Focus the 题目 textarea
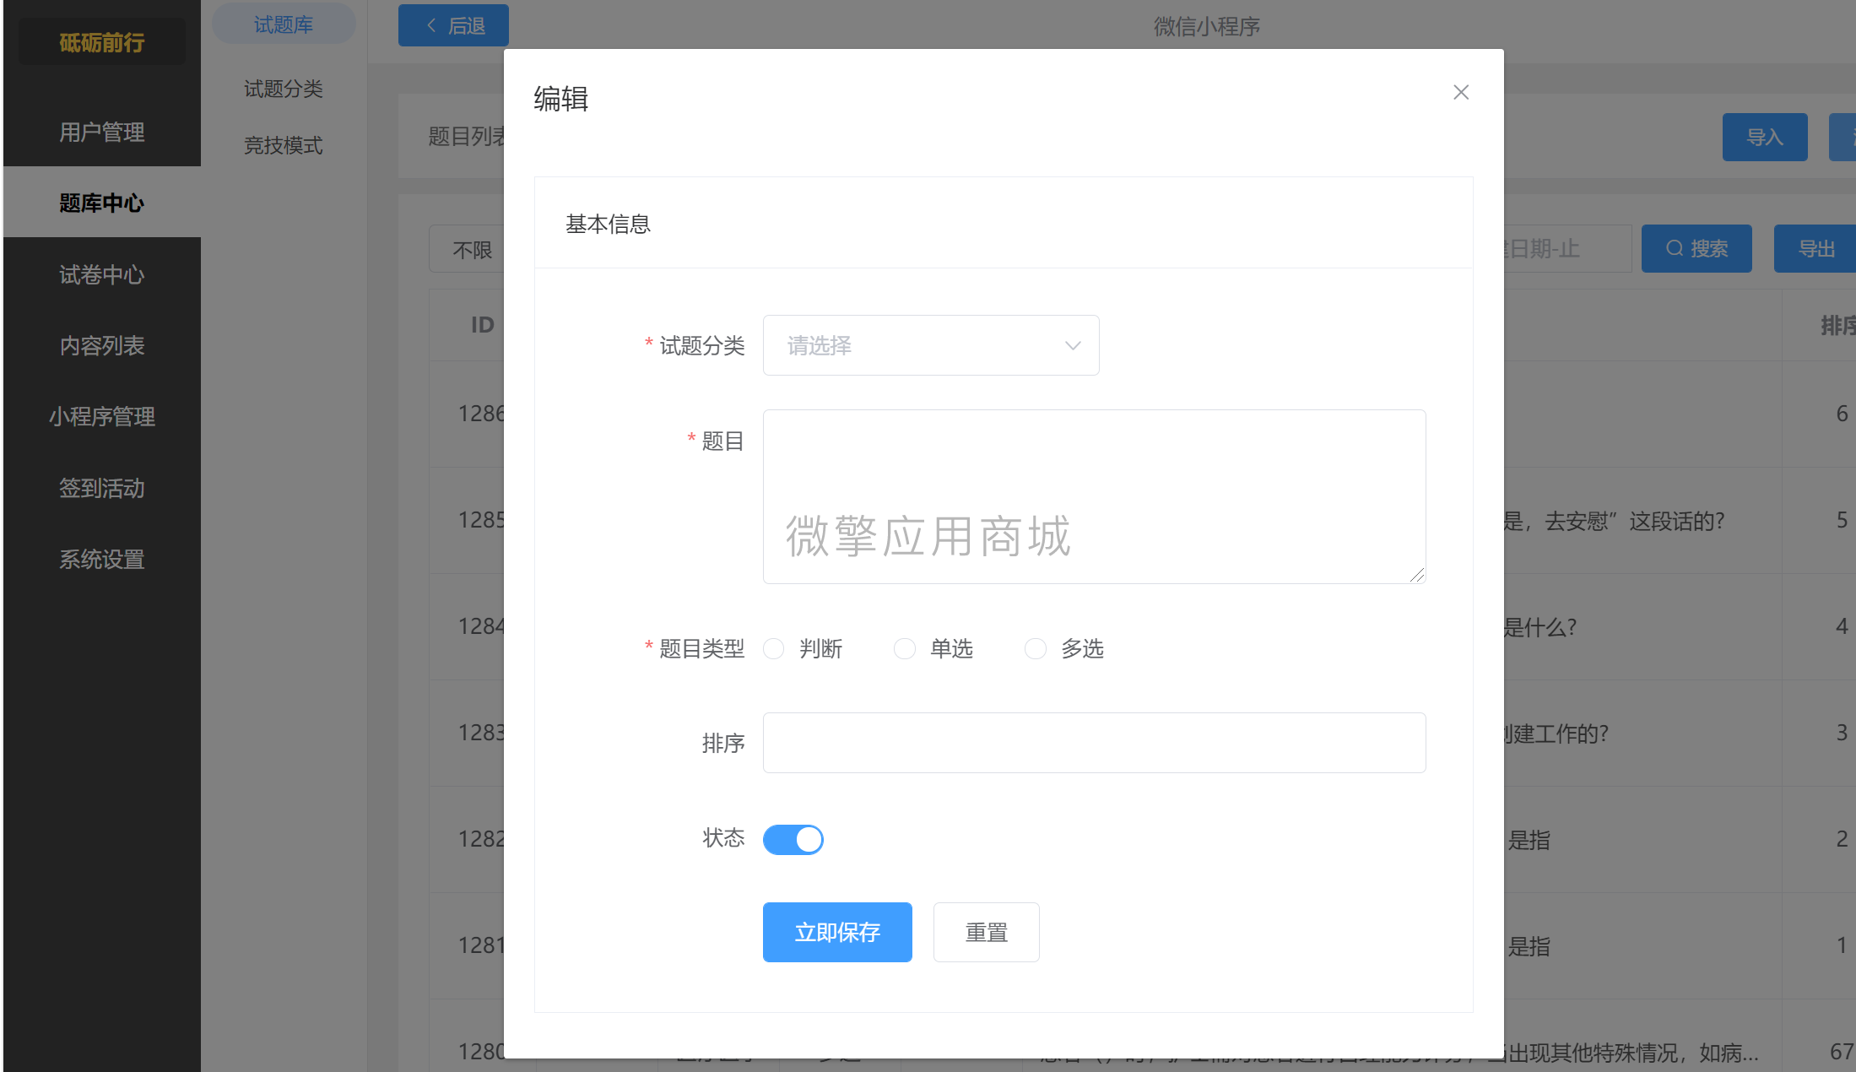The image size is (1856, 1072). (x=1094, y=496)
